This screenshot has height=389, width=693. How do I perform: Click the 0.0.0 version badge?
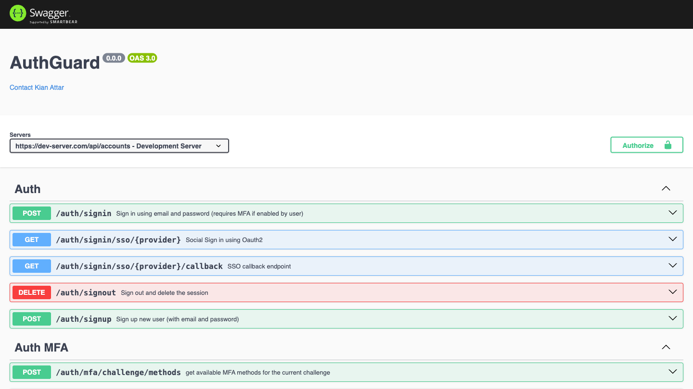(114, 58)
